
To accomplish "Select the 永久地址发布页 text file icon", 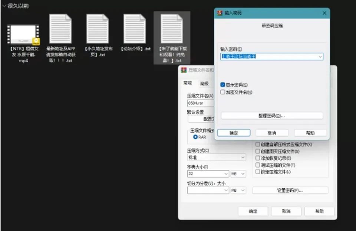I will point(98,29).
